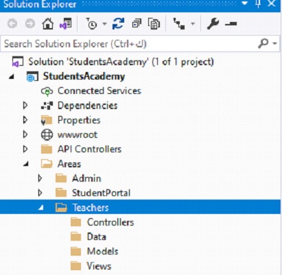Toggle auto-hide with the pin icon
This screenshot has width=282, height=275.
(258, 3)
